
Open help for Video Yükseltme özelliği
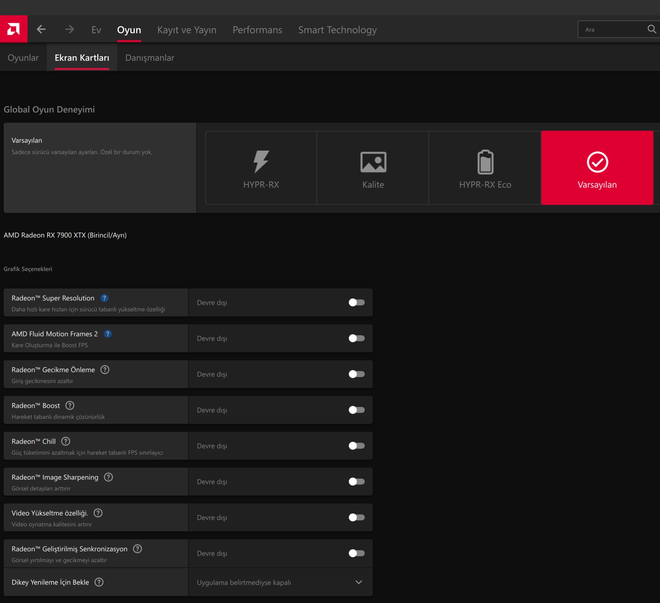coord(98,513)
